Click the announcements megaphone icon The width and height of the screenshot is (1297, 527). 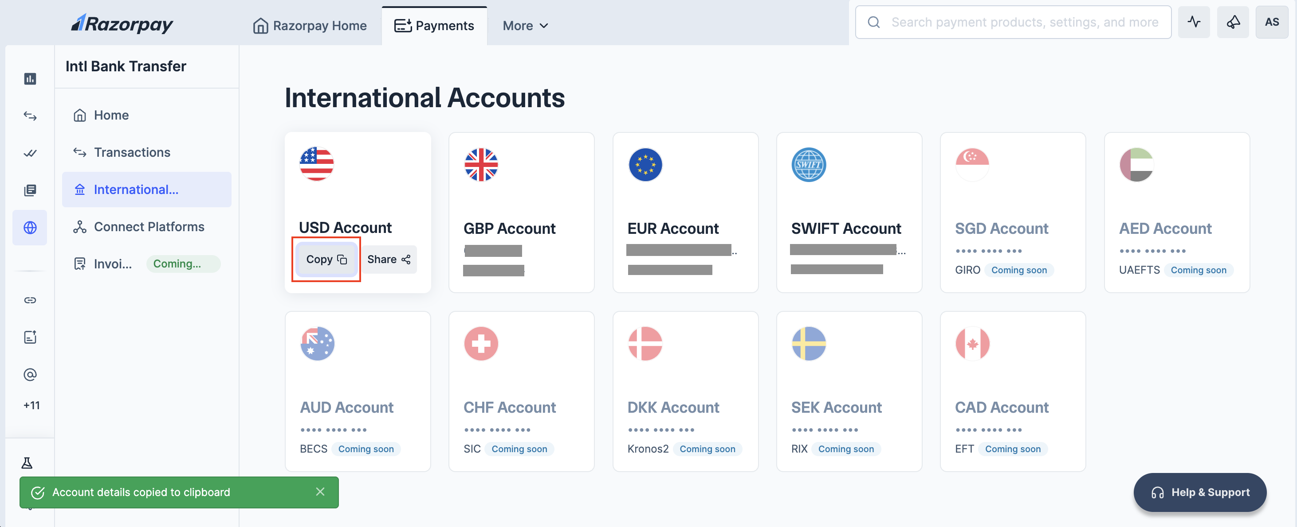(x=1233, y=22)
